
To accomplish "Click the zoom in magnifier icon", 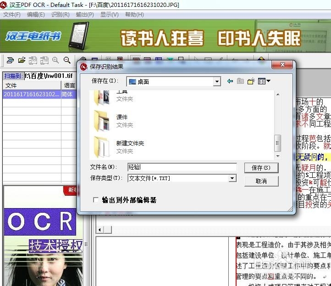I will pos(55,60).
